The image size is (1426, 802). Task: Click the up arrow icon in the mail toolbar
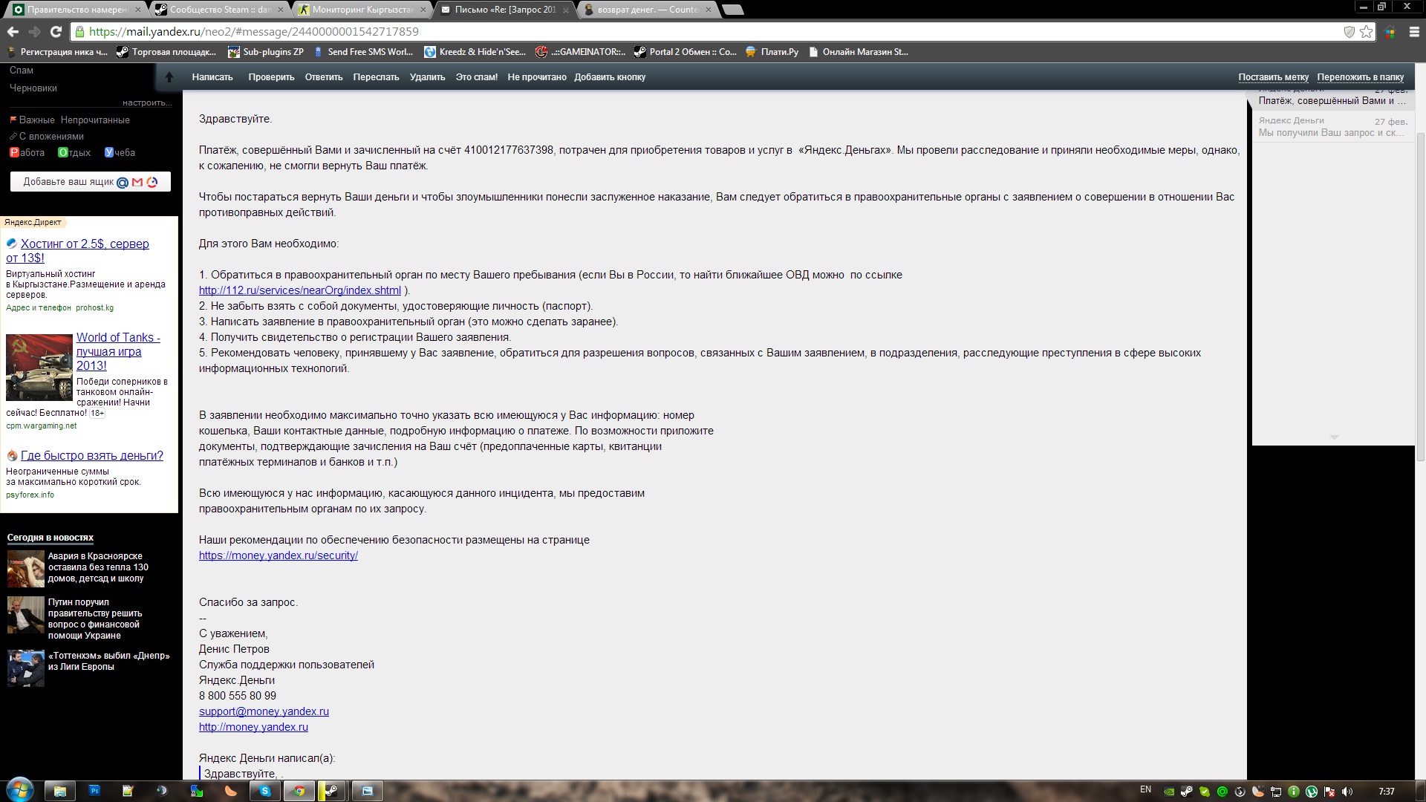169,77
